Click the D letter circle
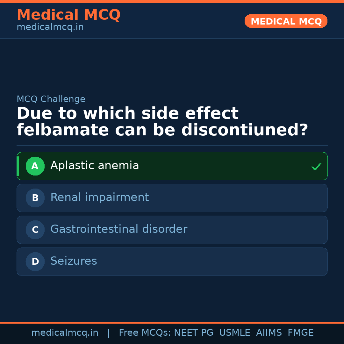 35,262
